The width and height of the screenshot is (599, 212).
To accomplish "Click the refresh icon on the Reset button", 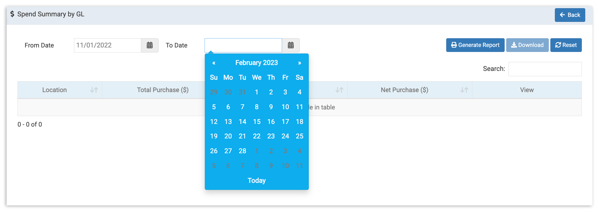I will 558,45.
